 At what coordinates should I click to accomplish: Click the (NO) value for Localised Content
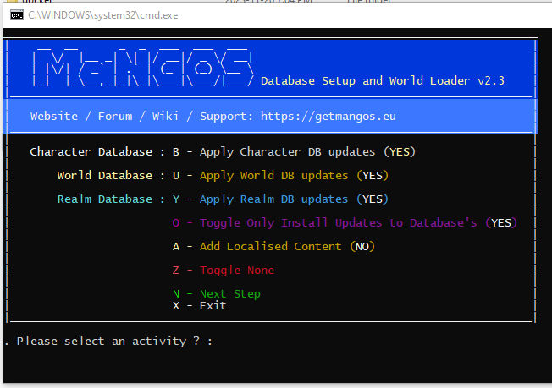(x=362, y=246)
